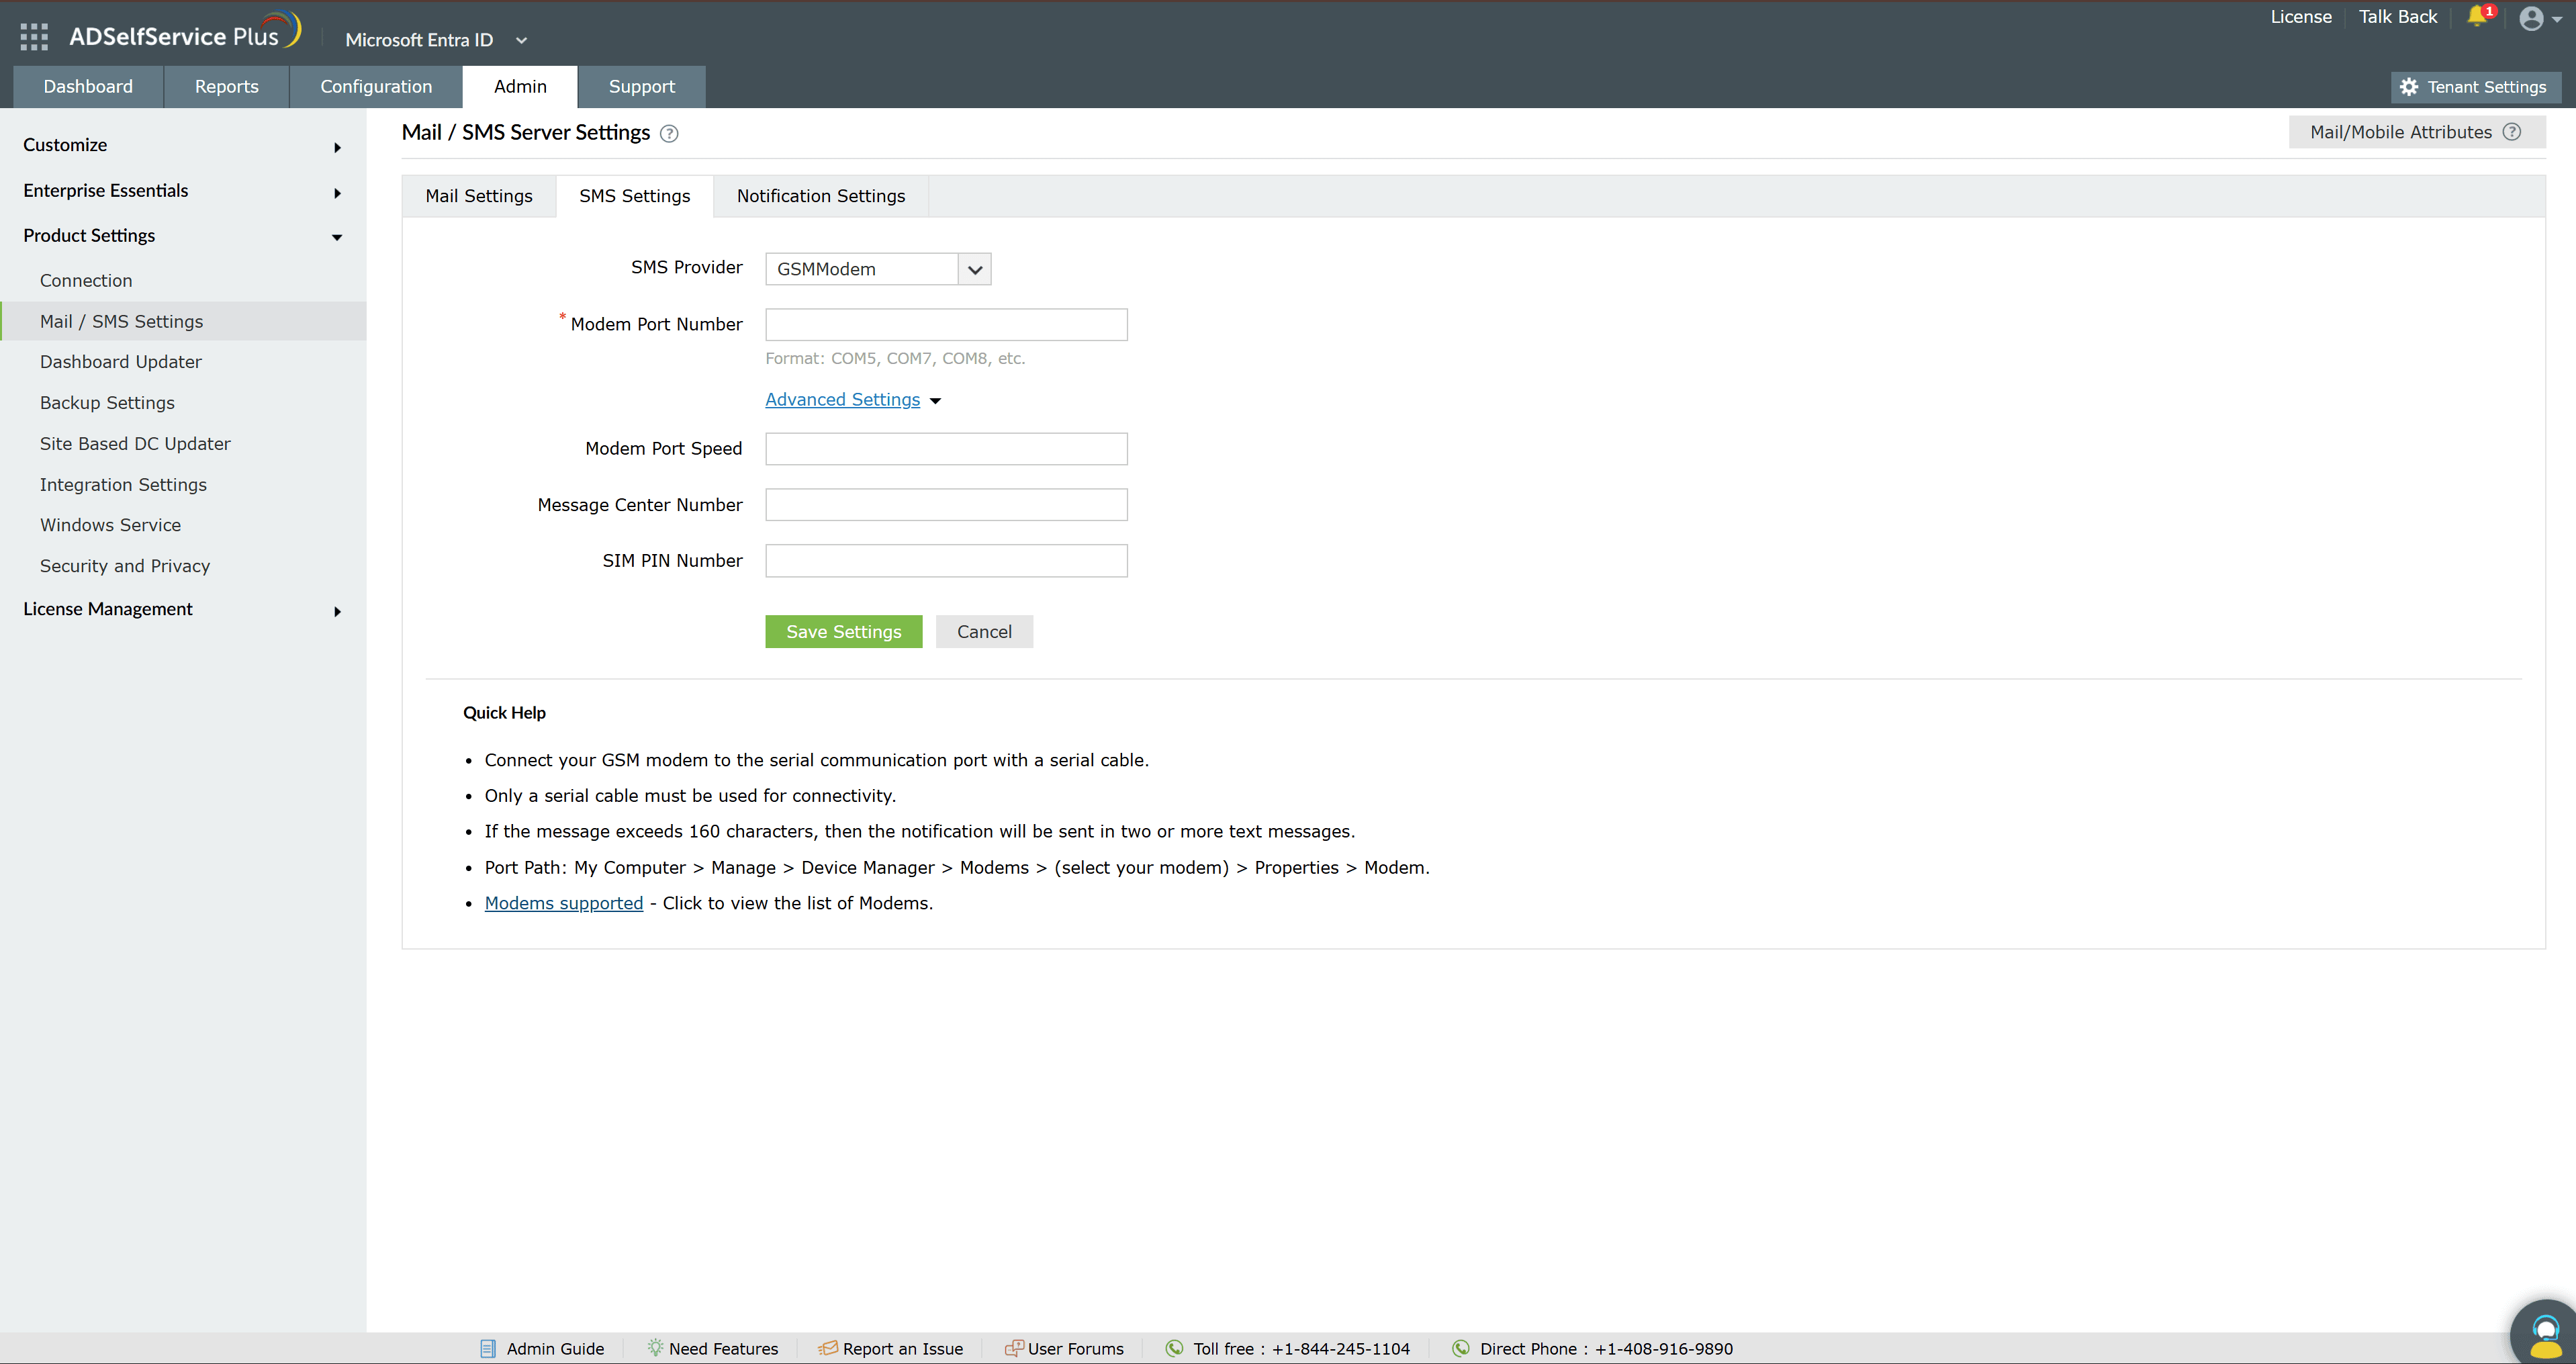This screenshot has height=1364, width=2576.
Task: Click the License link in header
Action: tap(2301, 17)
